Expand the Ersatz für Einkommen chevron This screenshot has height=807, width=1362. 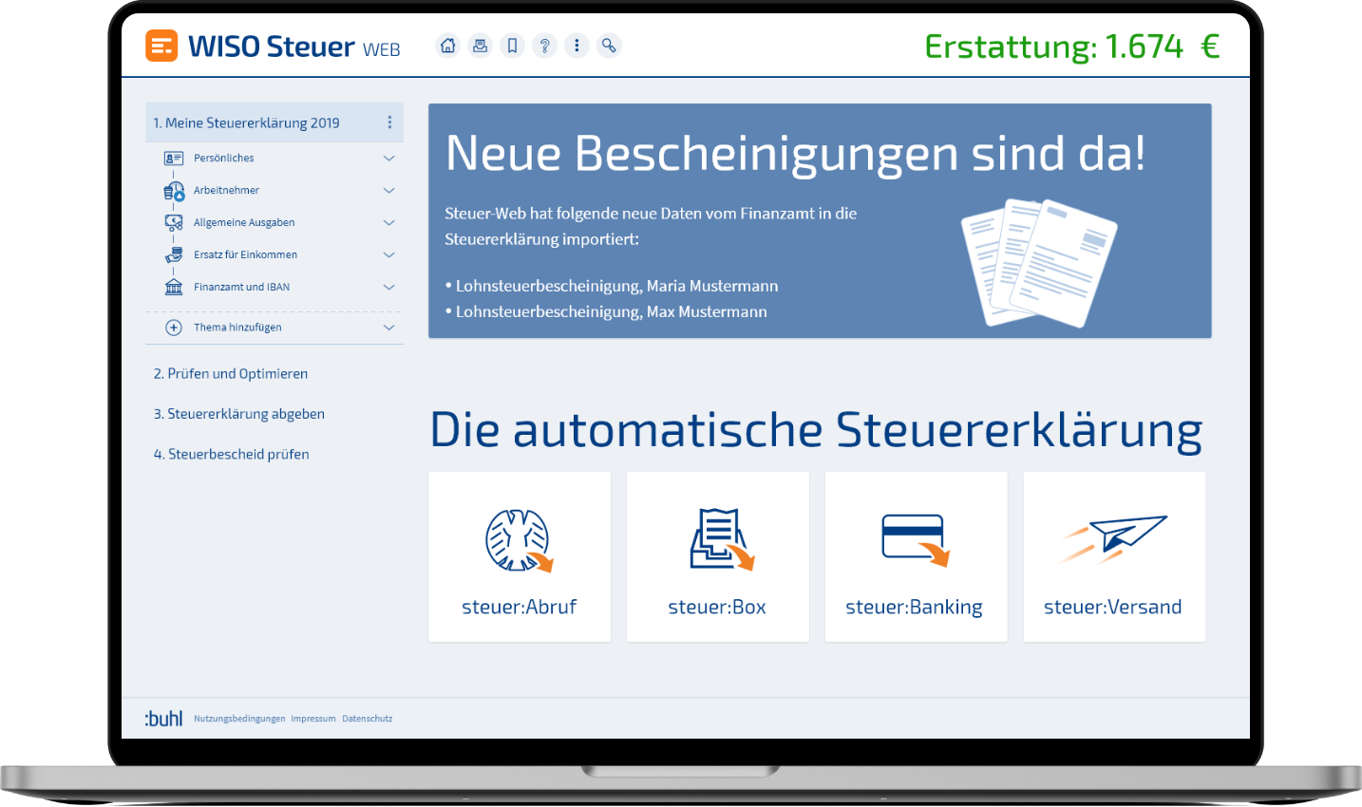pos(388,255)
